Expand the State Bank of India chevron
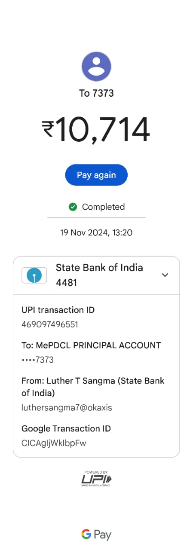 tap(165, 275)
